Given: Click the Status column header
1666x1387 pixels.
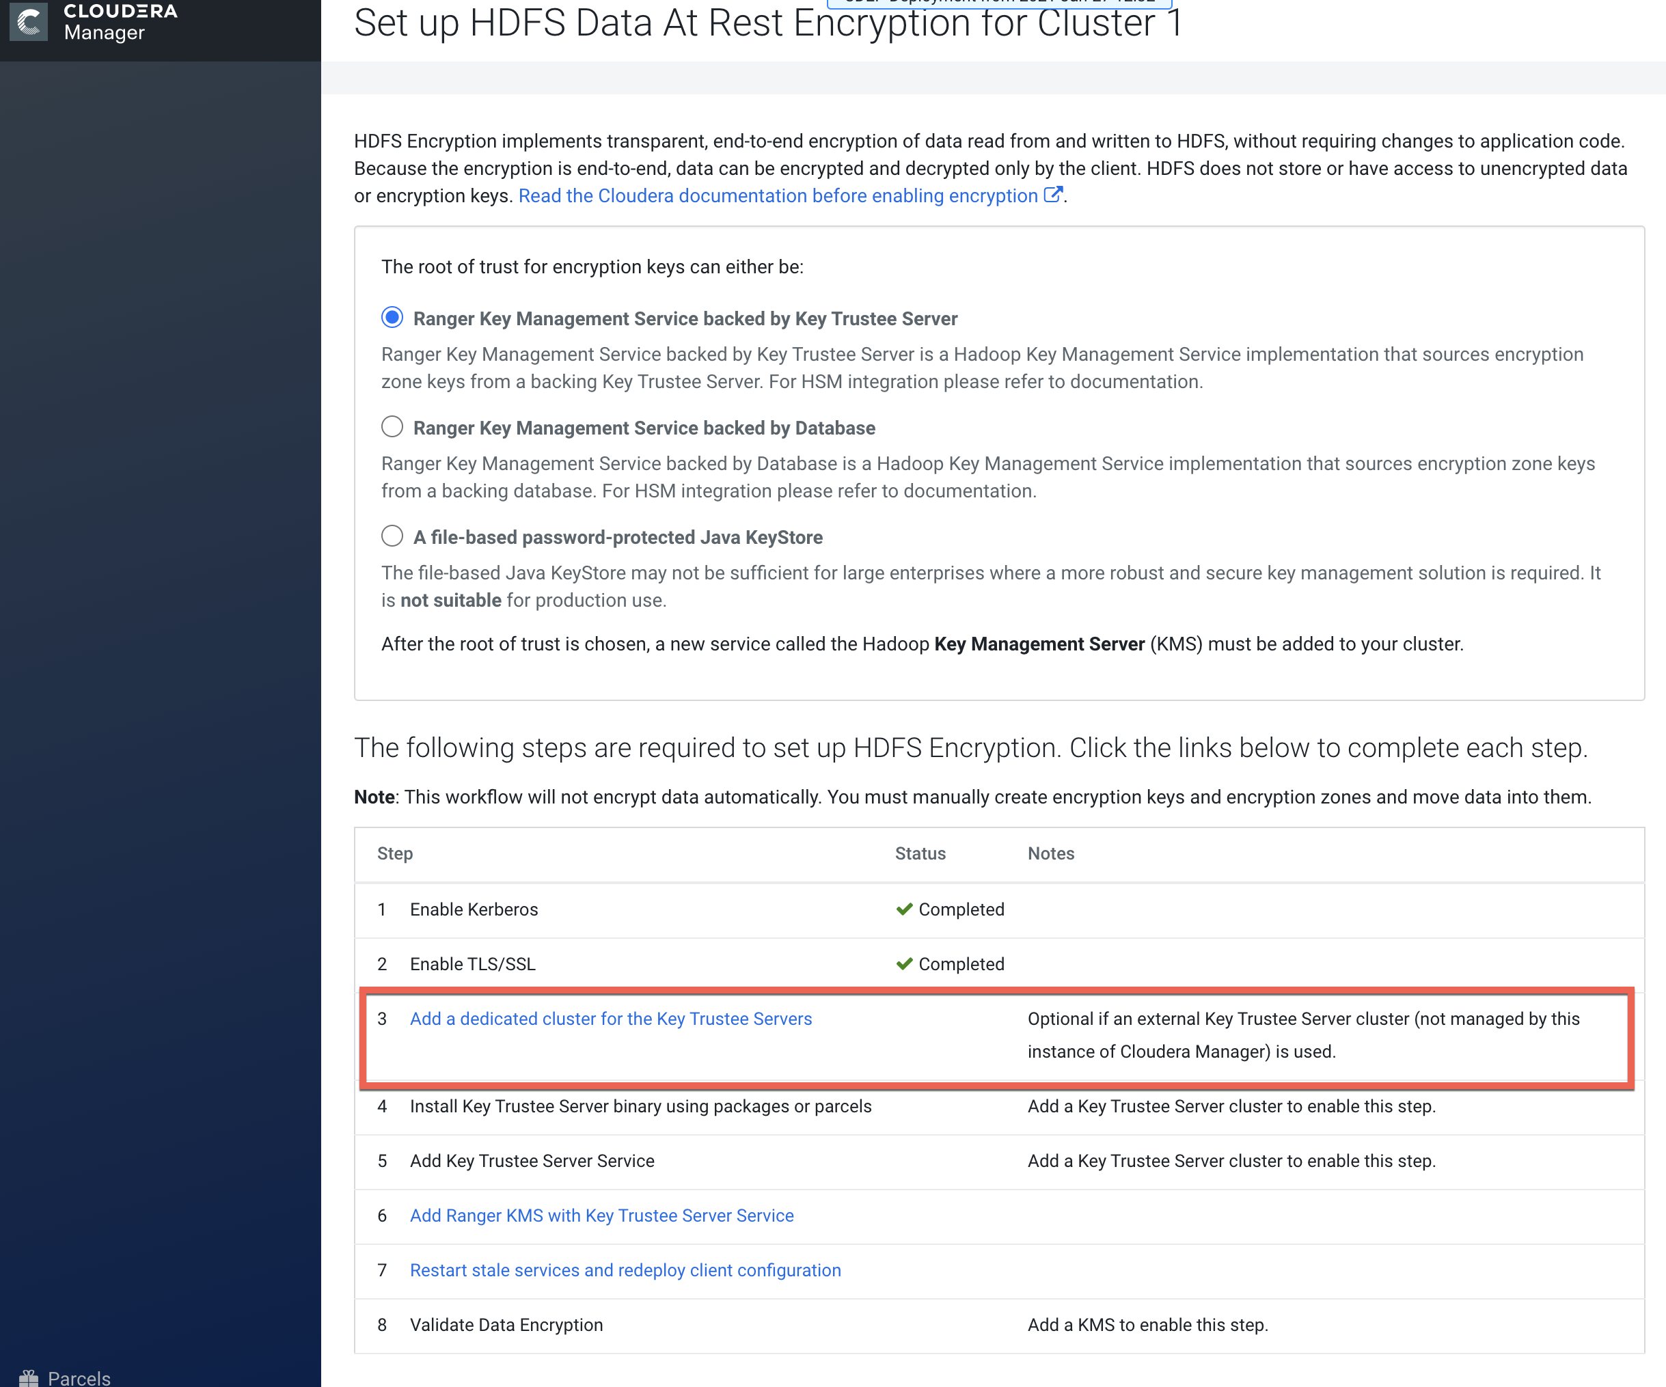Looking at the screenshot, I should (920, 853).
